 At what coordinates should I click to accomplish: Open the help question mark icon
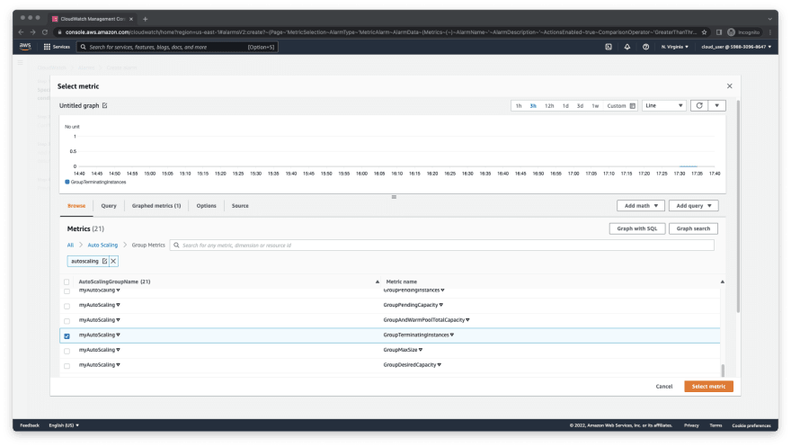click(x=645, y=47)
